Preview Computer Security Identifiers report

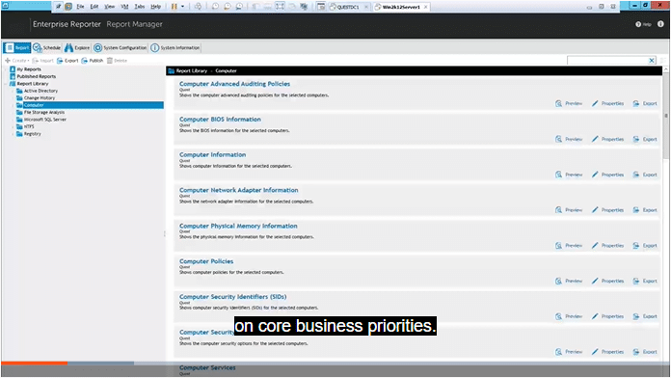pyautogui.click(x=569, y=317)
